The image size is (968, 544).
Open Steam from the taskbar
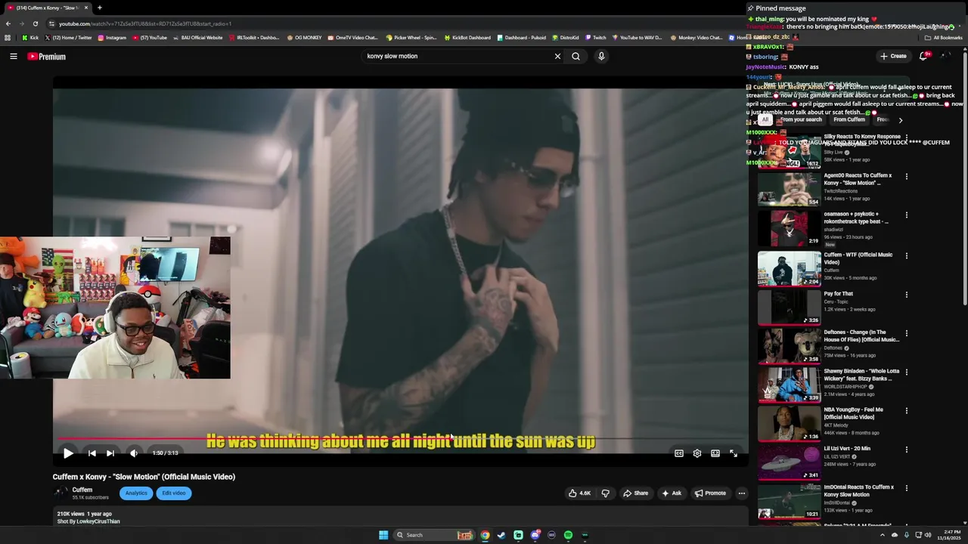tap(501, 535)
